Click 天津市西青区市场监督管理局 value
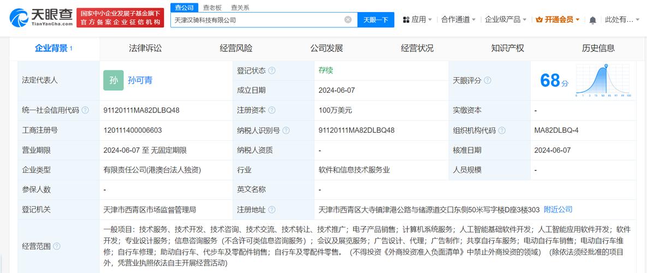The height and width of the screenshot is (273, 647). pos(150,210)
